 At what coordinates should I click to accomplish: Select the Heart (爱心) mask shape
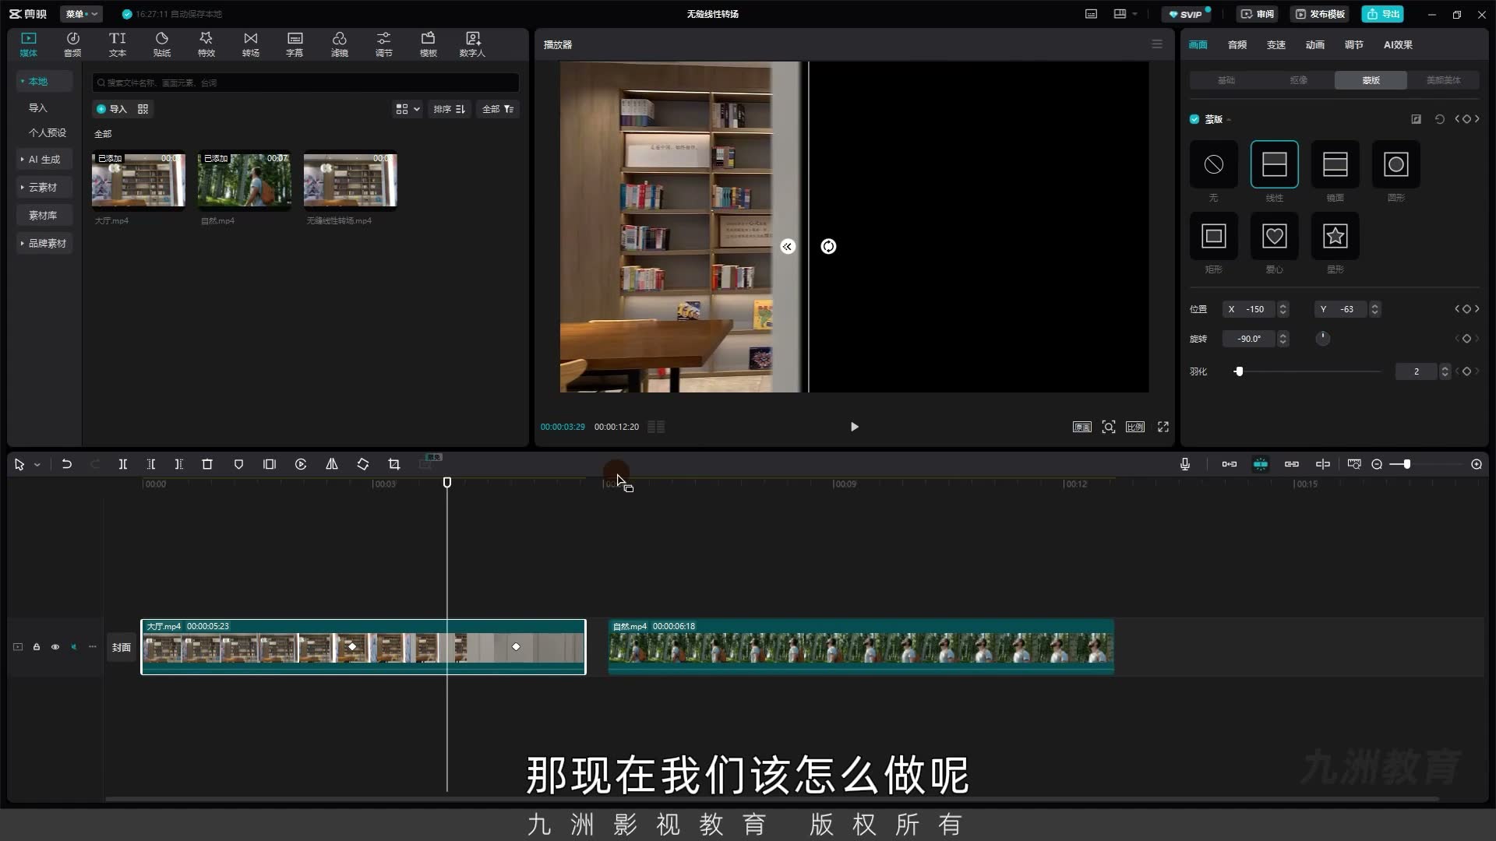click(1274, 236)
